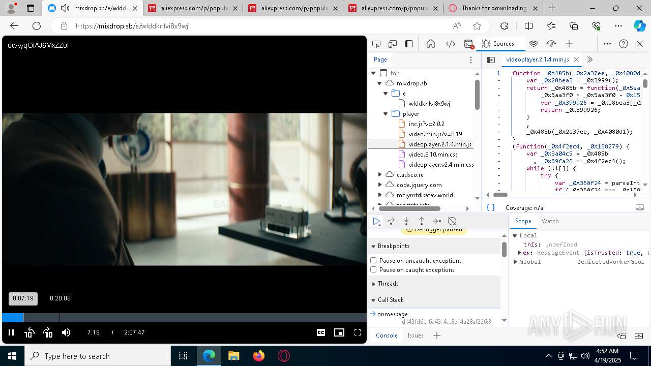Step out of current function
The height and width of the screenshot is (366, 651).
pyautogui.click(x=422, y=221)
